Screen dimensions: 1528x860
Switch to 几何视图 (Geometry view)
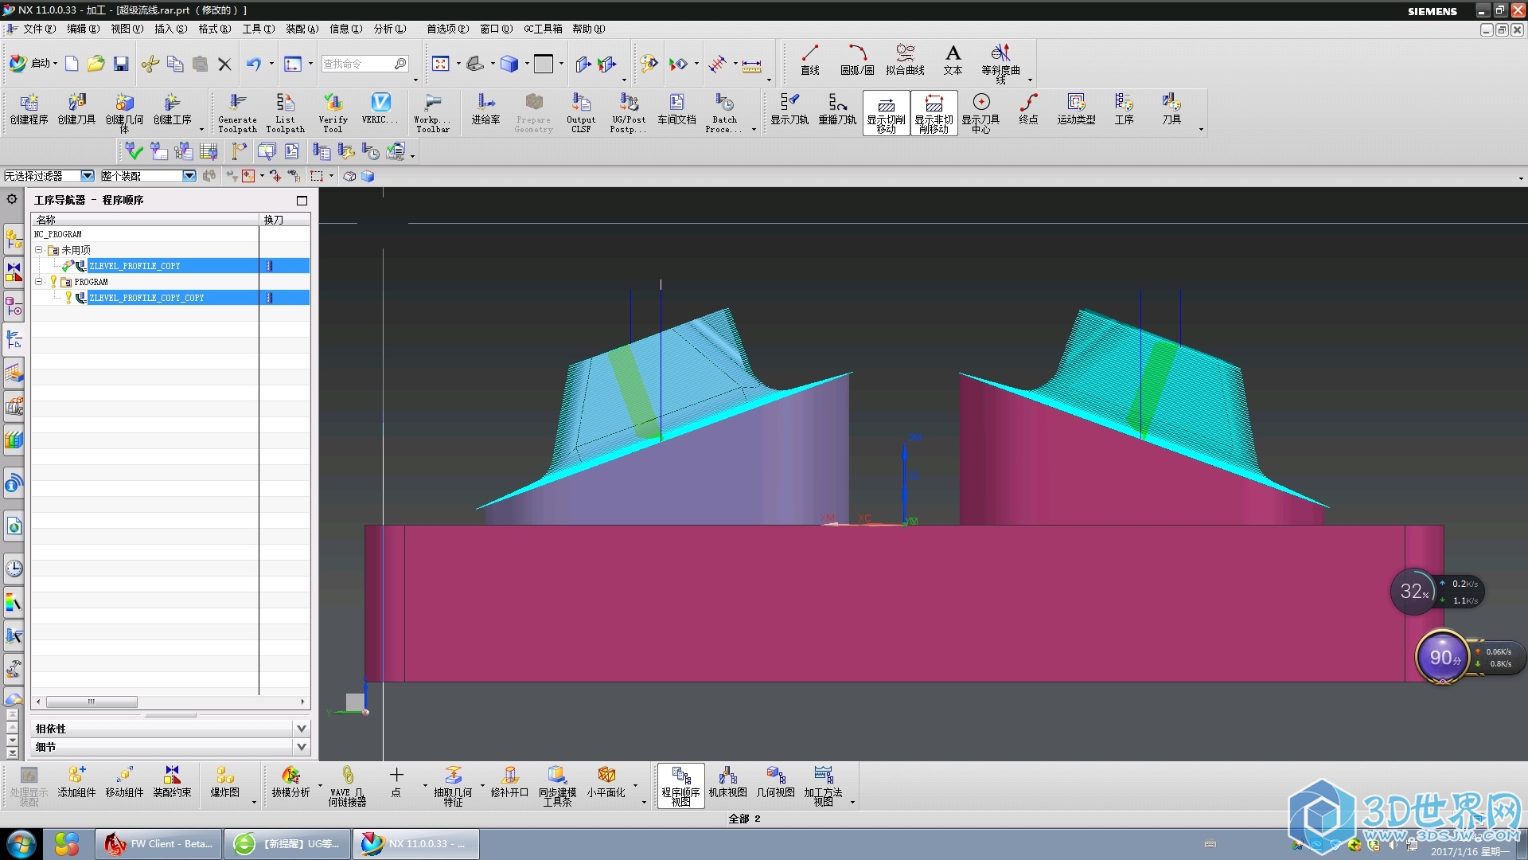[x=775, y=783]
